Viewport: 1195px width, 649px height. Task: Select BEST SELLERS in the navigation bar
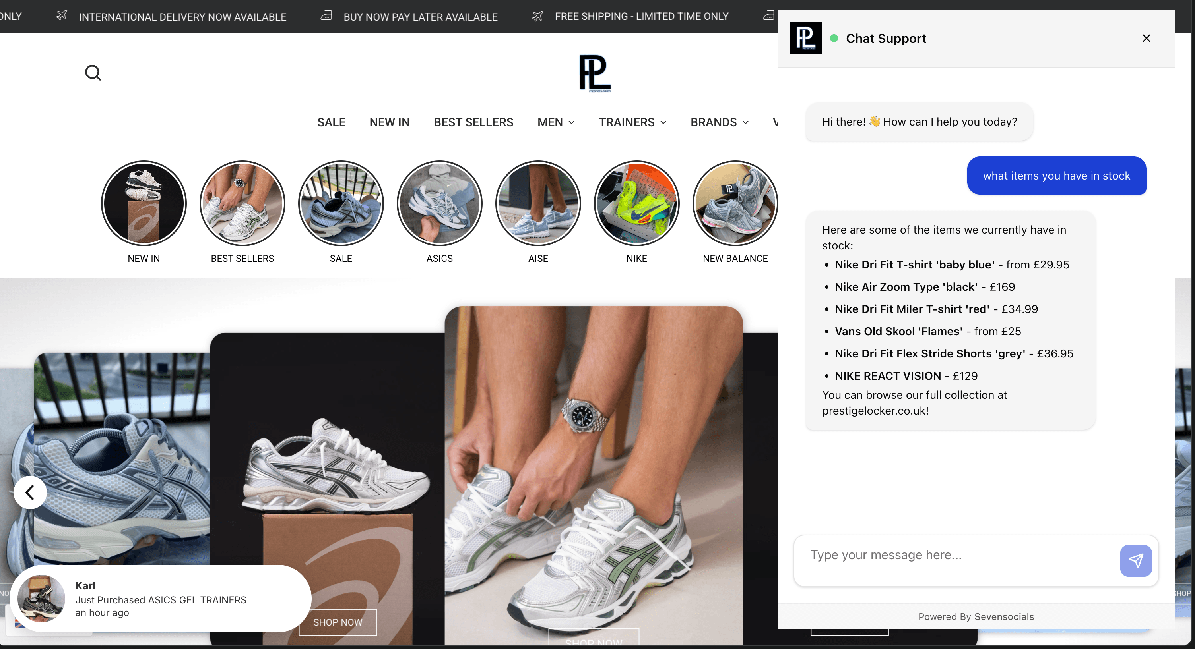tap(473, 122)
